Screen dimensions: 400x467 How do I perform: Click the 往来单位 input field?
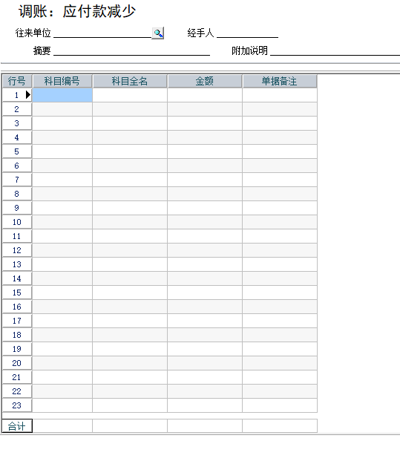click(102, 33)
